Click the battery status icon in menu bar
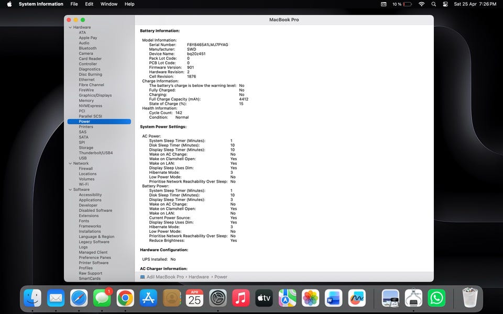The height and width of the screenshot is (314, 503). [408, 4]
